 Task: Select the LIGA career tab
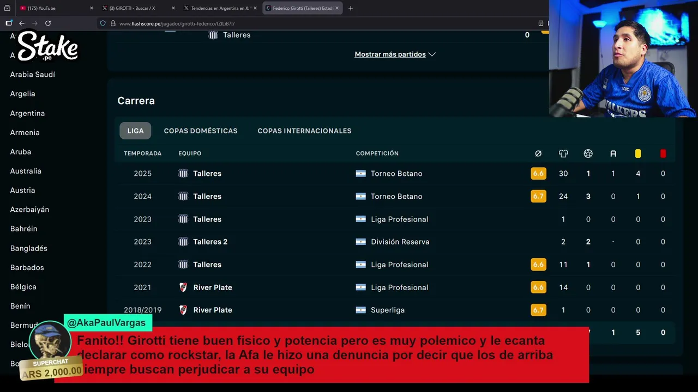[x=135, y=131]
